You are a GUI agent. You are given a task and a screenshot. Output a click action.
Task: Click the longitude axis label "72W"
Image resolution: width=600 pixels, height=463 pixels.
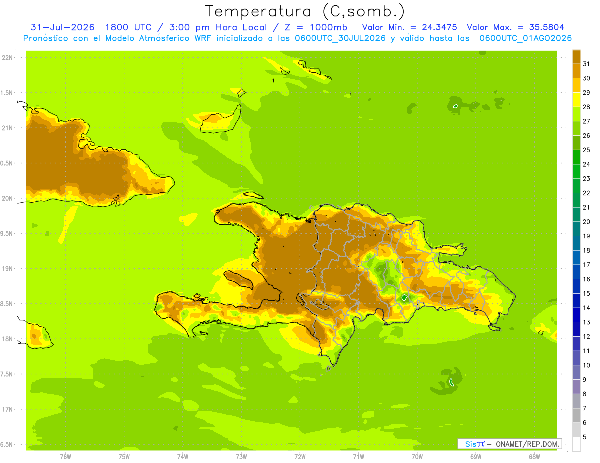(x=300, y=456)
